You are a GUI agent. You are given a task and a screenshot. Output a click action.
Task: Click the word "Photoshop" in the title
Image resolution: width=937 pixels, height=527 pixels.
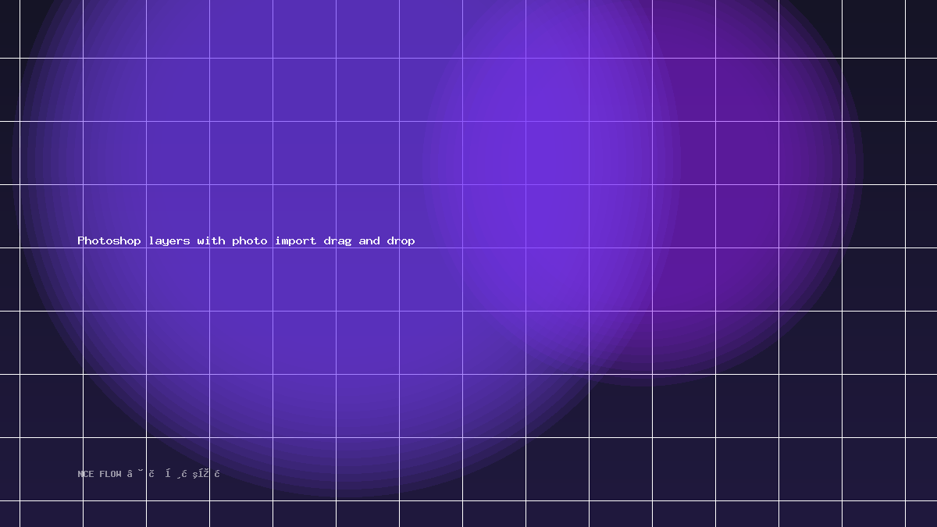pos(109,241)
